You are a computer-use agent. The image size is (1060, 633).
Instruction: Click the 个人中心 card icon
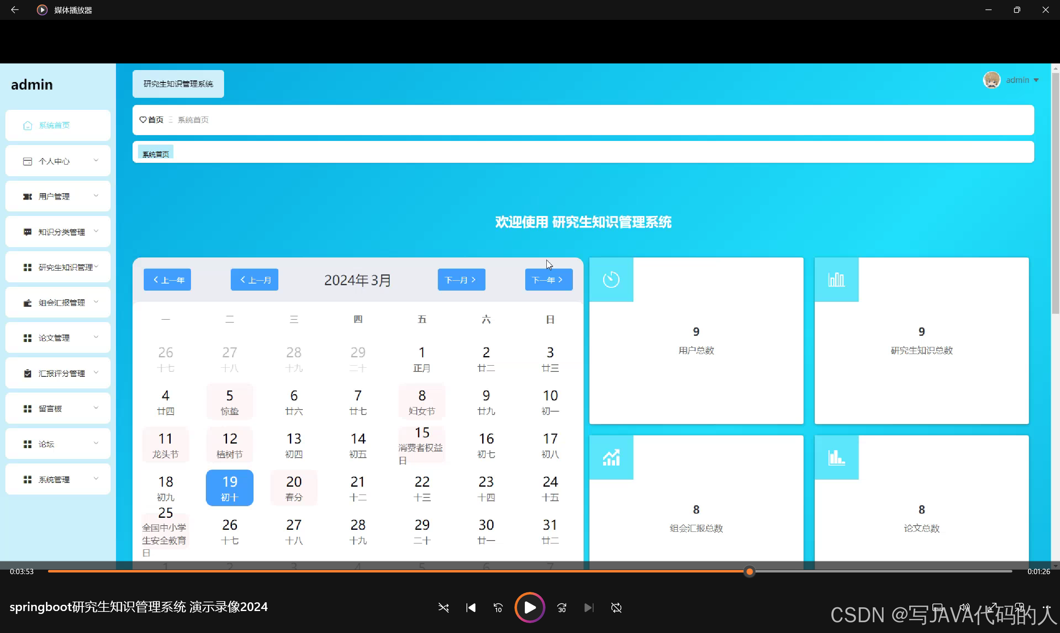[27, 161]
